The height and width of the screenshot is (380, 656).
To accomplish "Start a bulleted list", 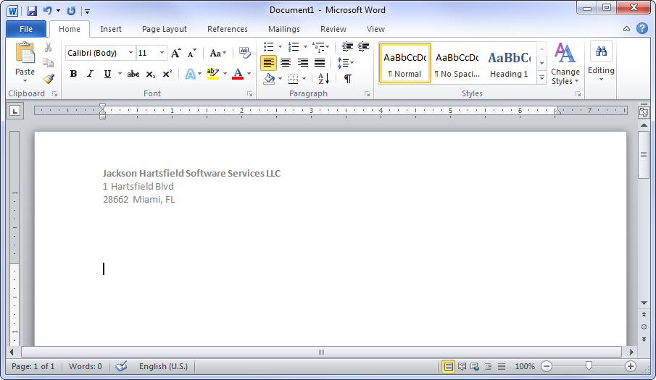I will 269,46.
